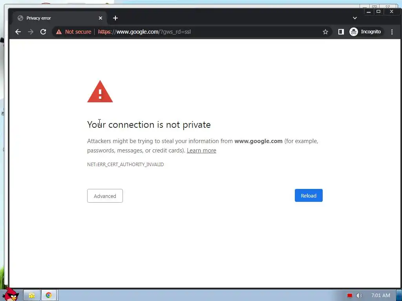Open the file explorer taskbar icon
402x301 pixels.
point(32,296)
